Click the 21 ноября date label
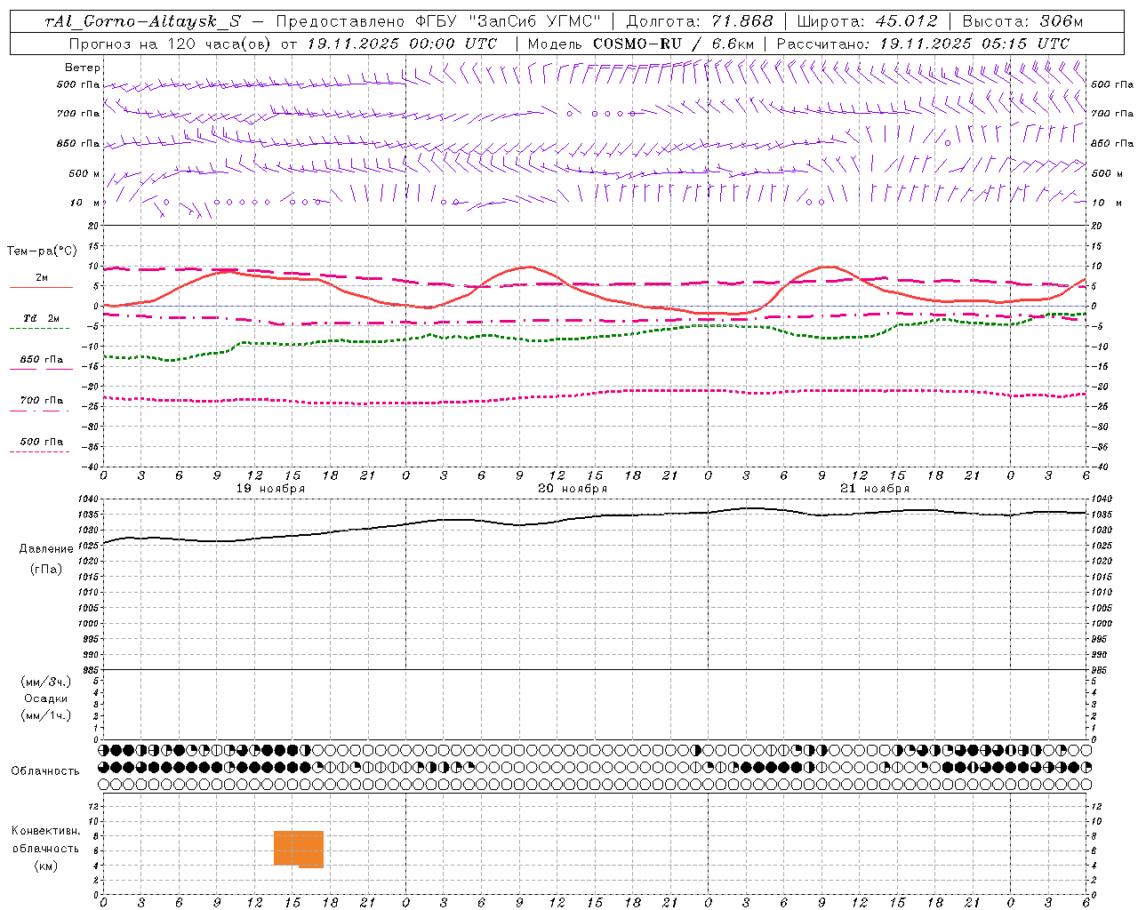The image size is (1138, 910). pyautogui.click(x=875, y=489)
